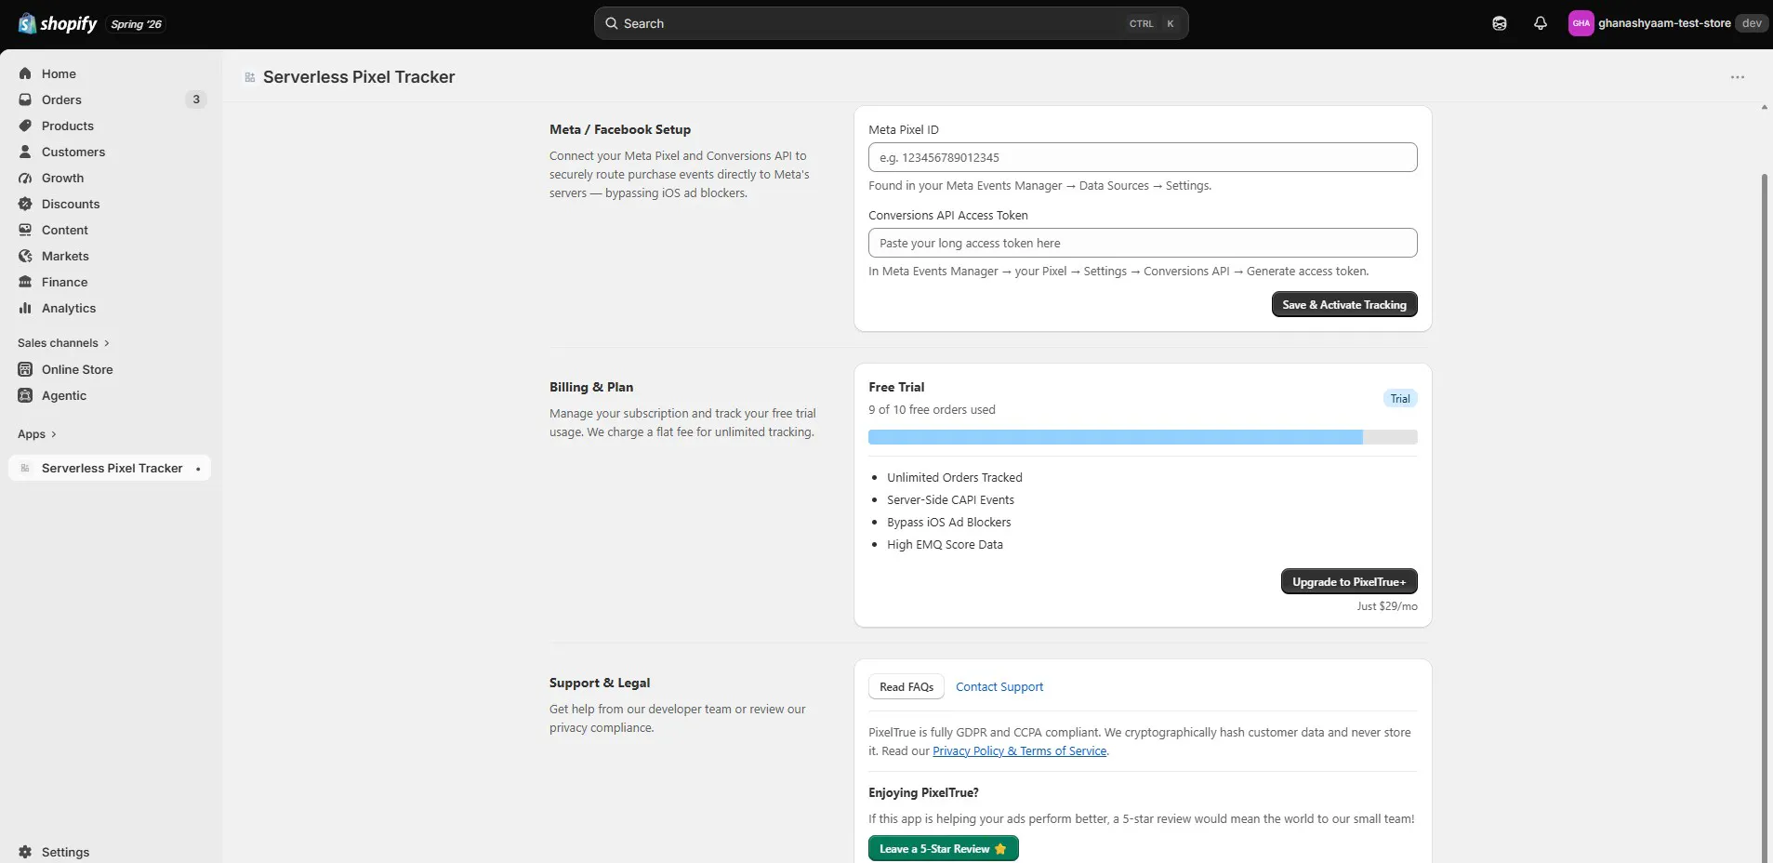Click the Markets globe icon

pos(25,256)
